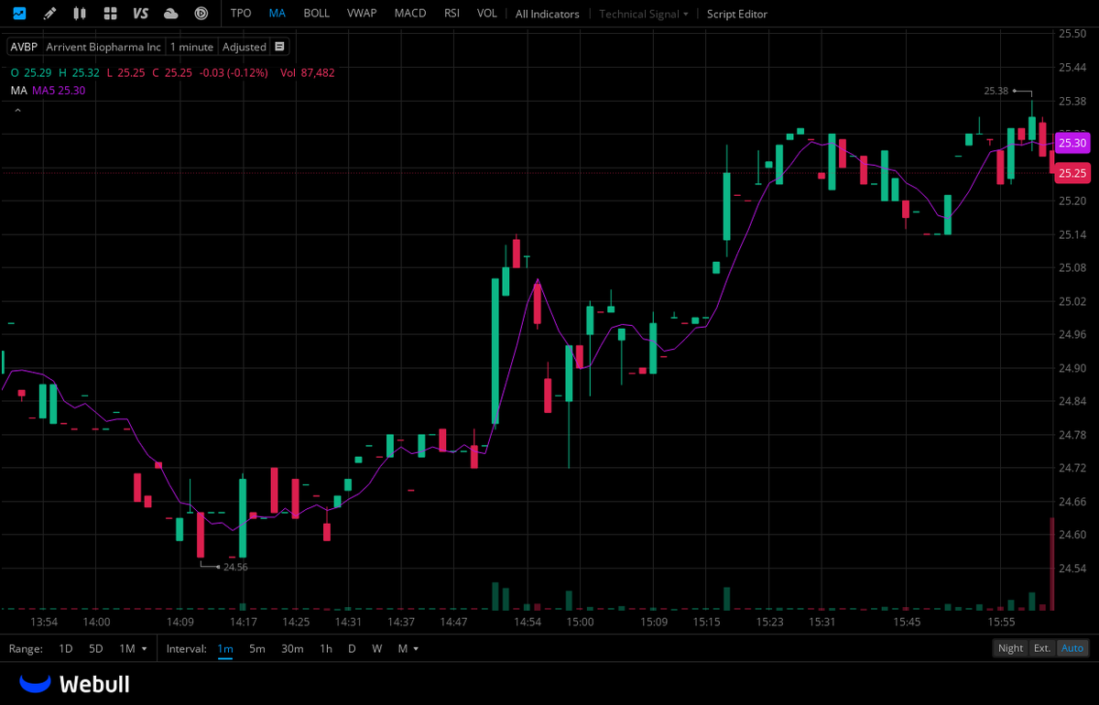Click the 14:54 time axis label
Screen dimensions: 1099x705
[528, 622]
